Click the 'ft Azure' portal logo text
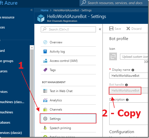Viewport: 149px width, 138px height. (9, 3)
